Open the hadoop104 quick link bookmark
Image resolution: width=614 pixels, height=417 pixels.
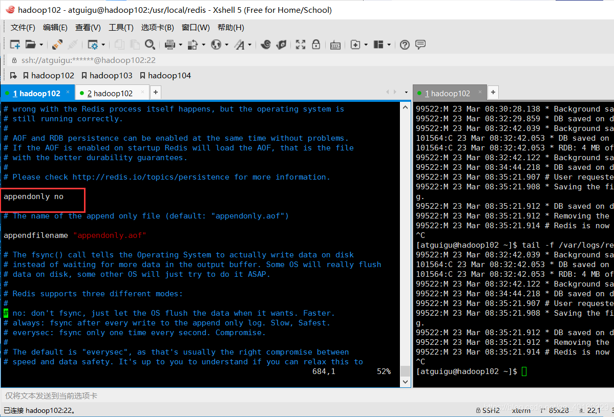pos(165,76)
